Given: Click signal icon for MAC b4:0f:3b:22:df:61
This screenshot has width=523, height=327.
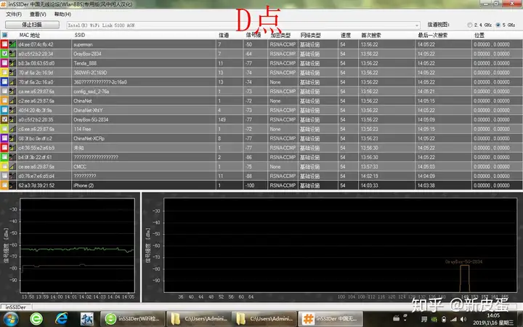Looking at the screenshot, I should (x=12, y=157).
